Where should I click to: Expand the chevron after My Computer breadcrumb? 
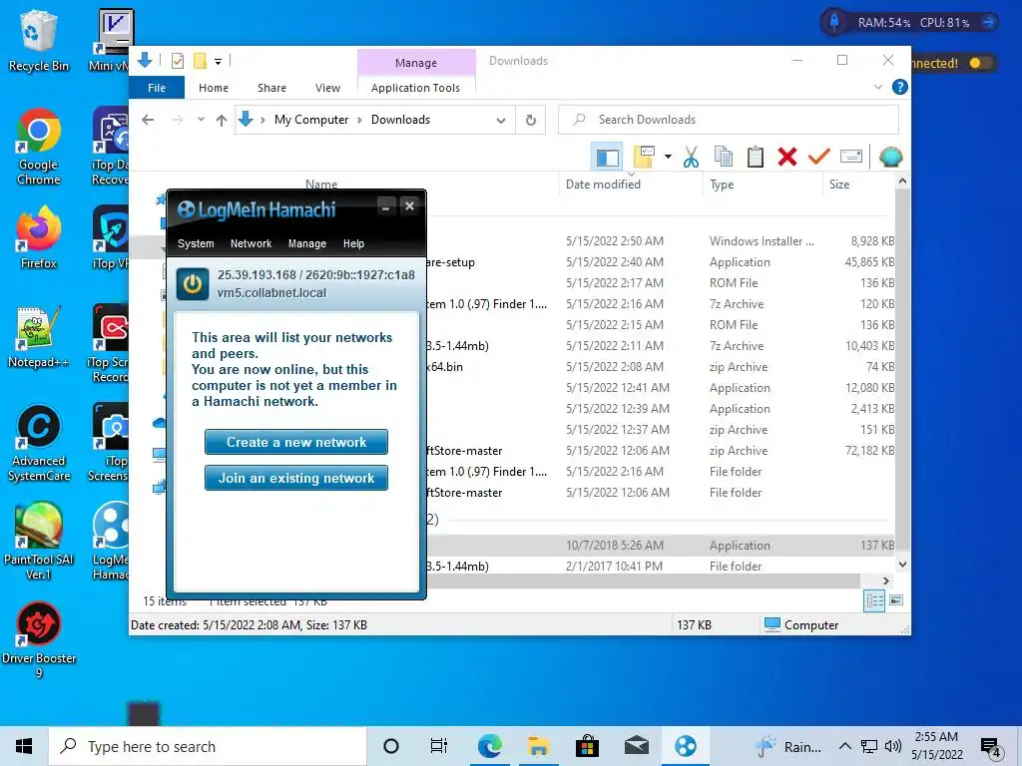click(359, 120)
